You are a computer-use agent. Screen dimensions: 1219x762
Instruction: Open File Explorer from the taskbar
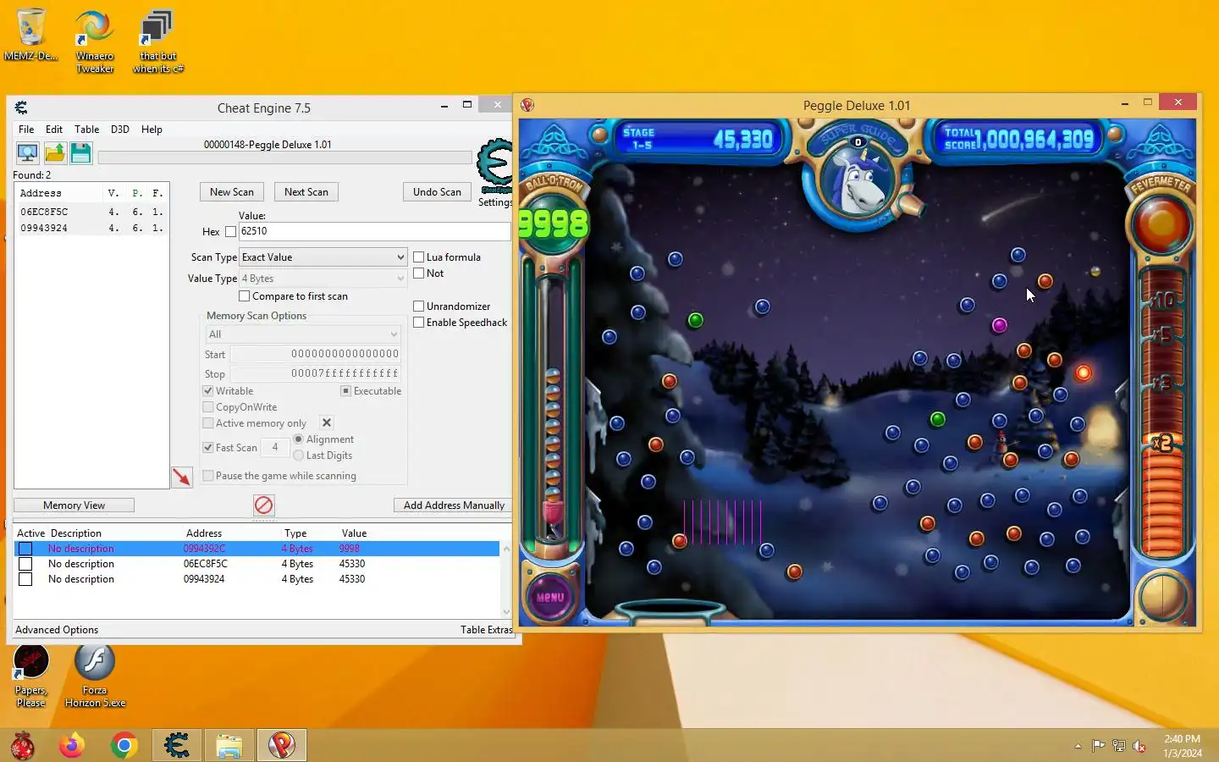pyautogui.click(x=229, y=745)
